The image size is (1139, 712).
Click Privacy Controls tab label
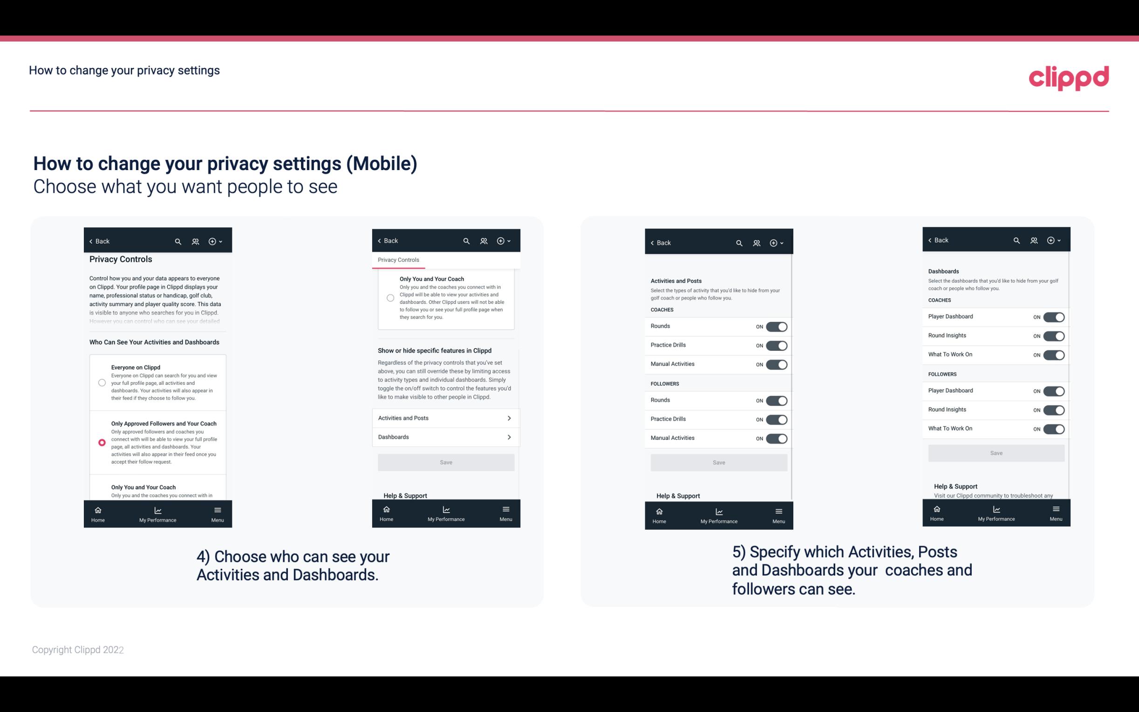click(398, 260)
